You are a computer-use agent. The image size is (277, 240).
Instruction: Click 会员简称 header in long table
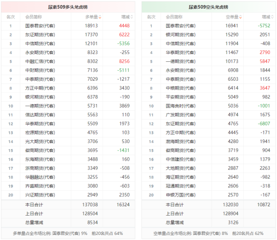point(34,17)
